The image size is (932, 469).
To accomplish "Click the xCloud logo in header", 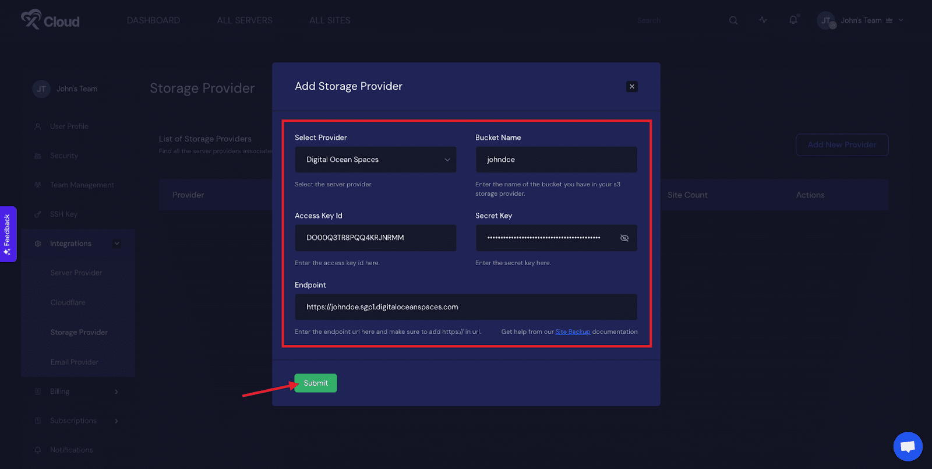I will (50, 20).
